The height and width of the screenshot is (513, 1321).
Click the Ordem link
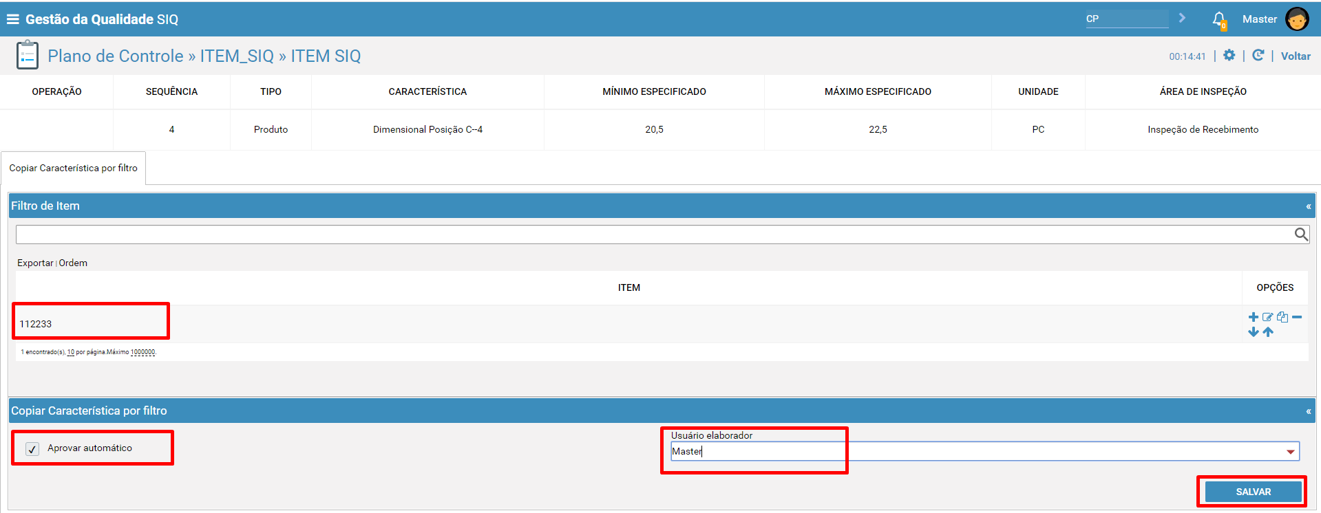[73, 263]
